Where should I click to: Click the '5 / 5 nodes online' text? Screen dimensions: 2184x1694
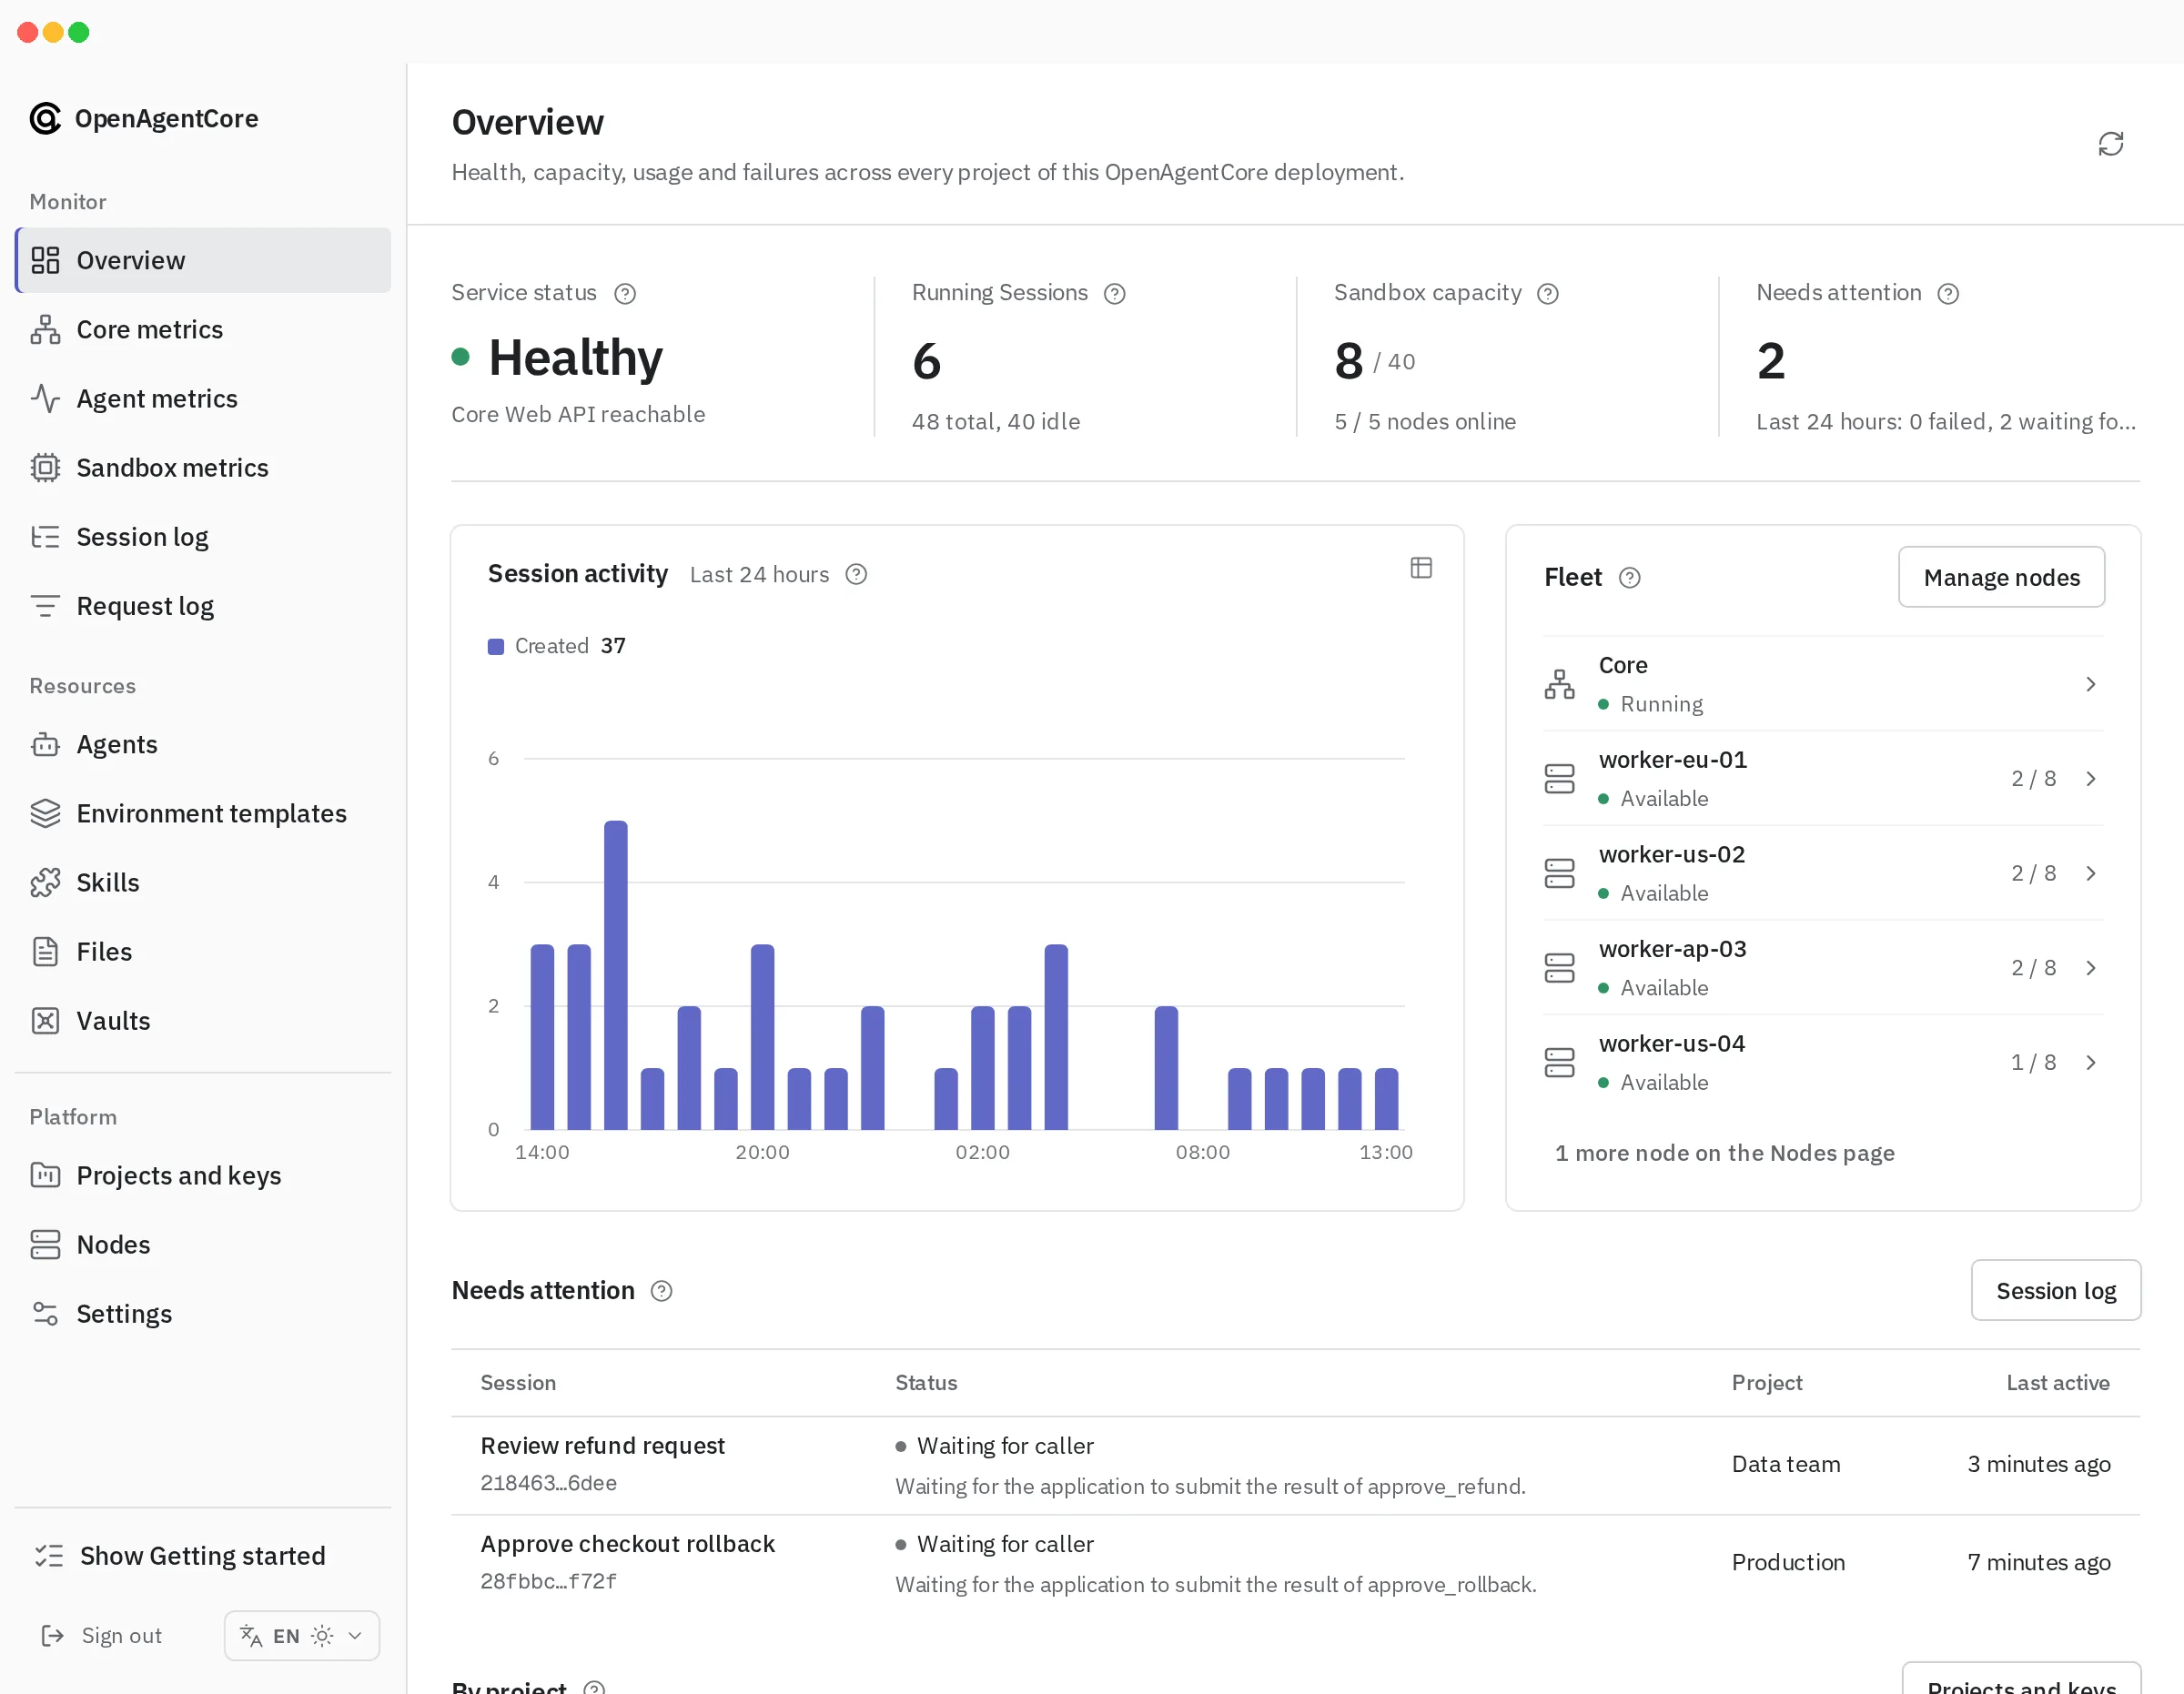(1424, 421)
